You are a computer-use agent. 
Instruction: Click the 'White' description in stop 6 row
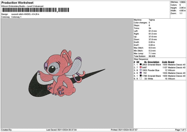point(150,79)
